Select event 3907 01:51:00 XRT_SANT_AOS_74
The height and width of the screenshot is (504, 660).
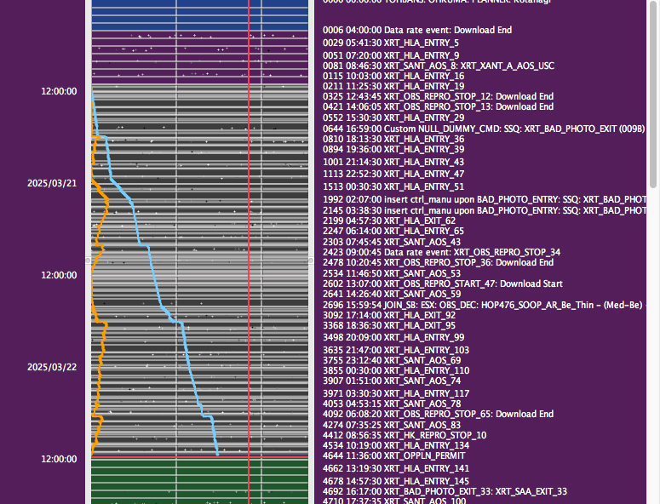pyautogui.click(x=392, y=381)
